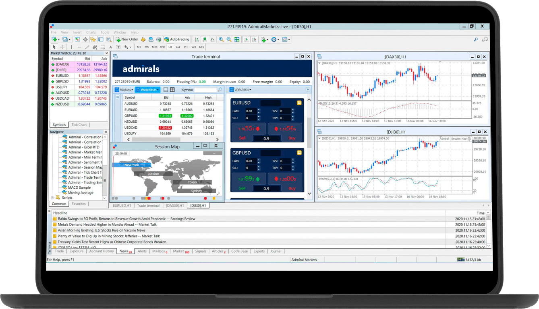Image resolution: width=539 pixels, height=309 pixels.
Task: Open the Charts menu
Action: [91, 33]
